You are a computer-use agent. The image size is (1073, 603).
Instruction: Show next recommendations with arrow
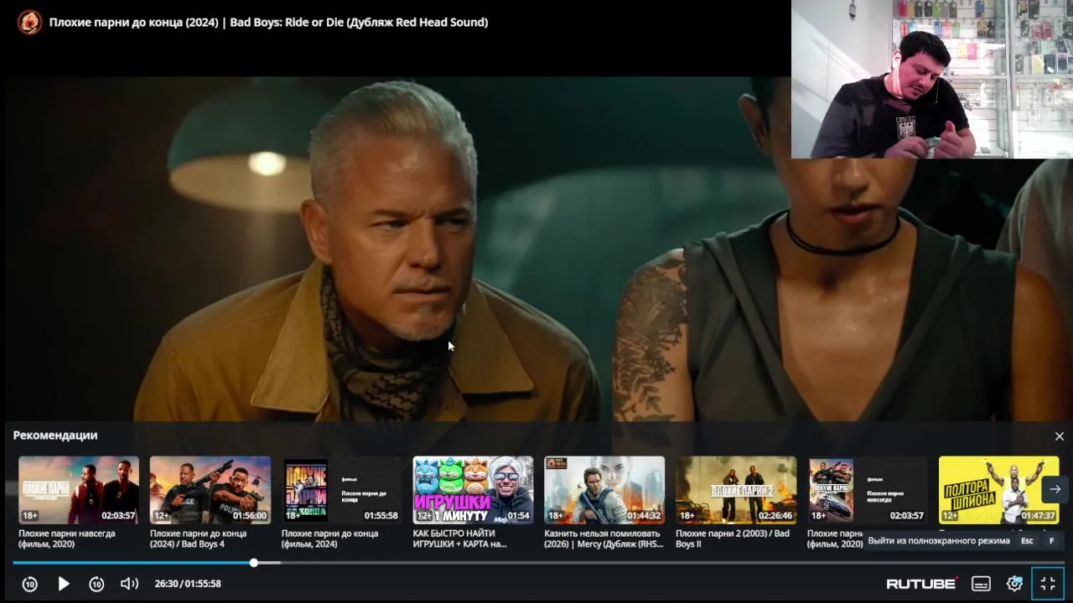pos(1055,489)
